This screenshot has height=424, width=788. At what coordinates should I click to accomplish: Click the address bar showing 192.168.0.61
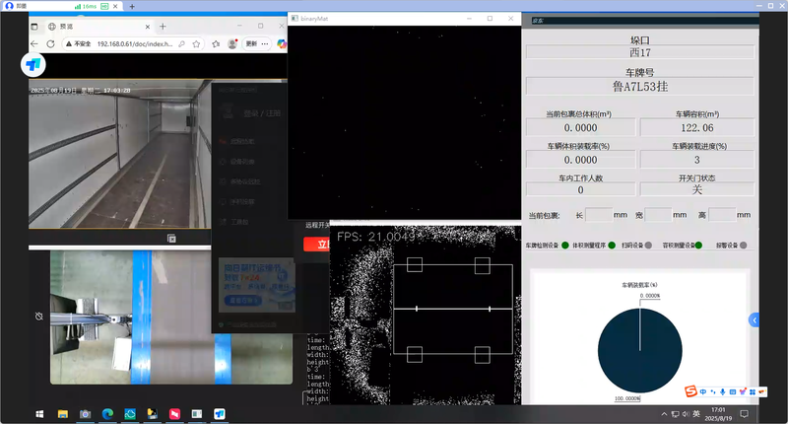[x=134, y=43]
